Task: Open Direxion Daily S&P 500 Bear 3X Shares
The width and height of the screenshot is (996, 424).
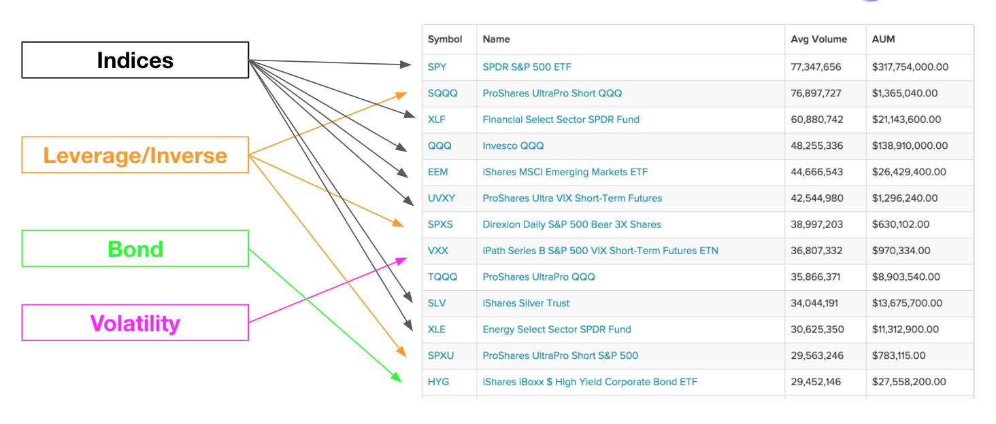Action: click(x=572, y=224)
